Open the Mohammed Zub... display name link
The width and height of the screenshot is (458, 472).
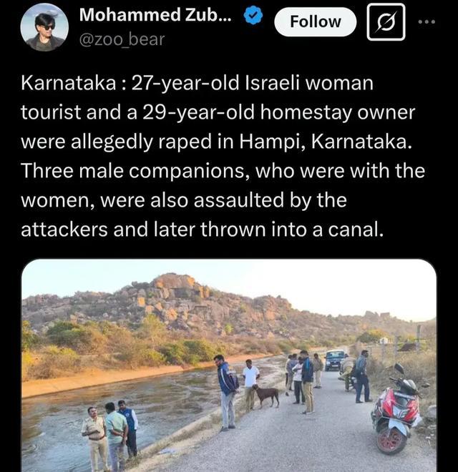click(x=155, y=15)
